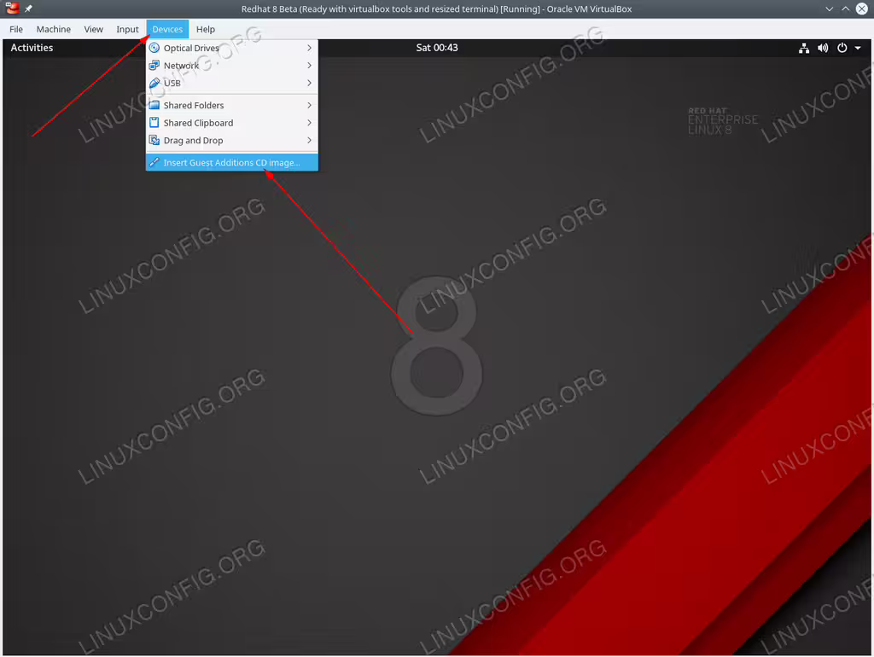This screenshot has width=874, height=657.
Task: Minimize the VirtualBox window
Action: pos(830,9)
